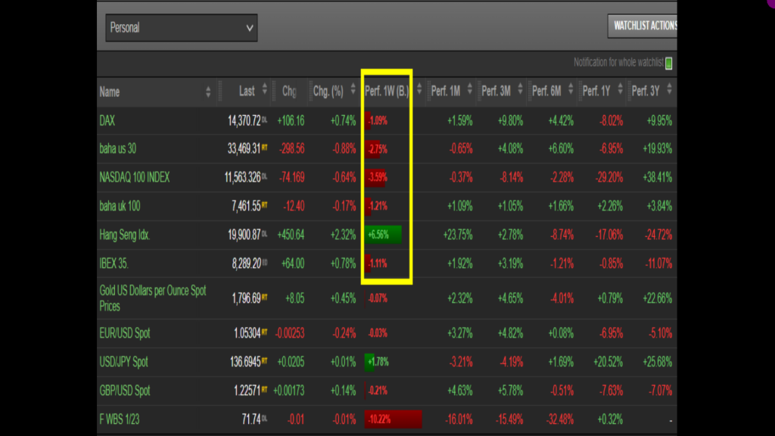Click RT realtime badge next to baha us 30
The height and width of the screenshot is (436, 775).
coord(265,149)
